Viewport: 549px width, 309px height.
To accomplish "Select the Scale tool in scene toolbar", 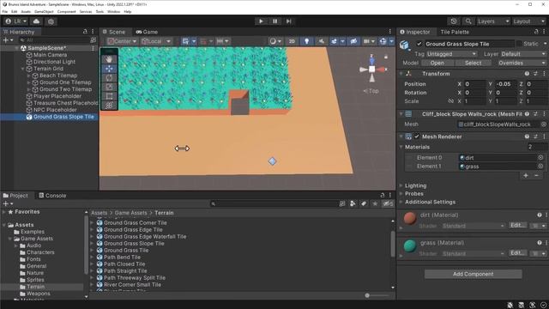I will [109, 87].
